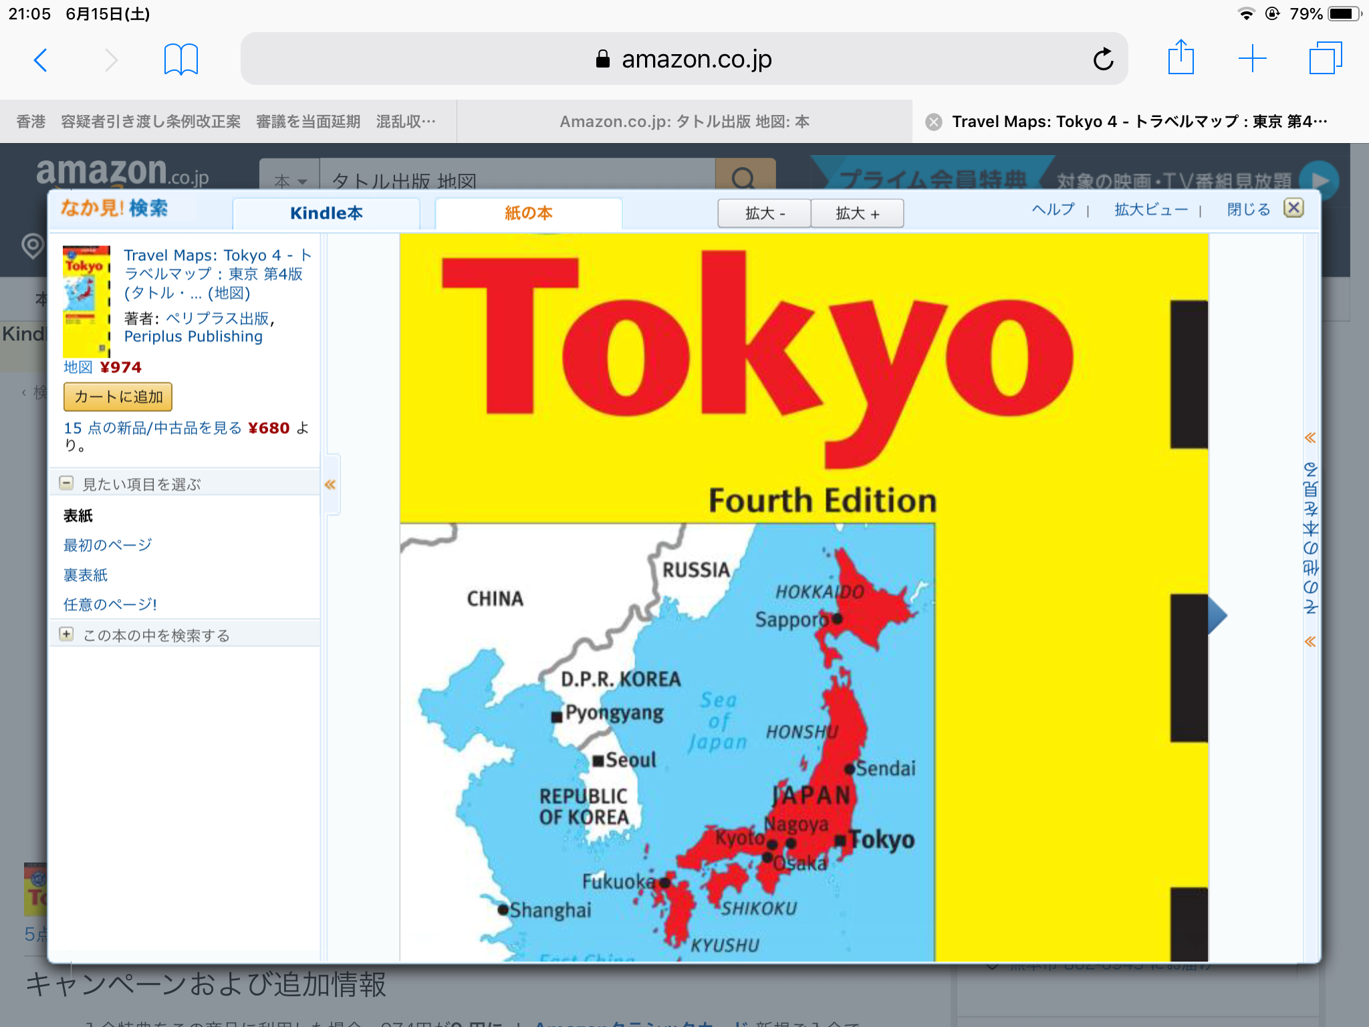Click the Amazon search magnifier button
This screenshot has height=1027, width=1369.
point(745,177)
